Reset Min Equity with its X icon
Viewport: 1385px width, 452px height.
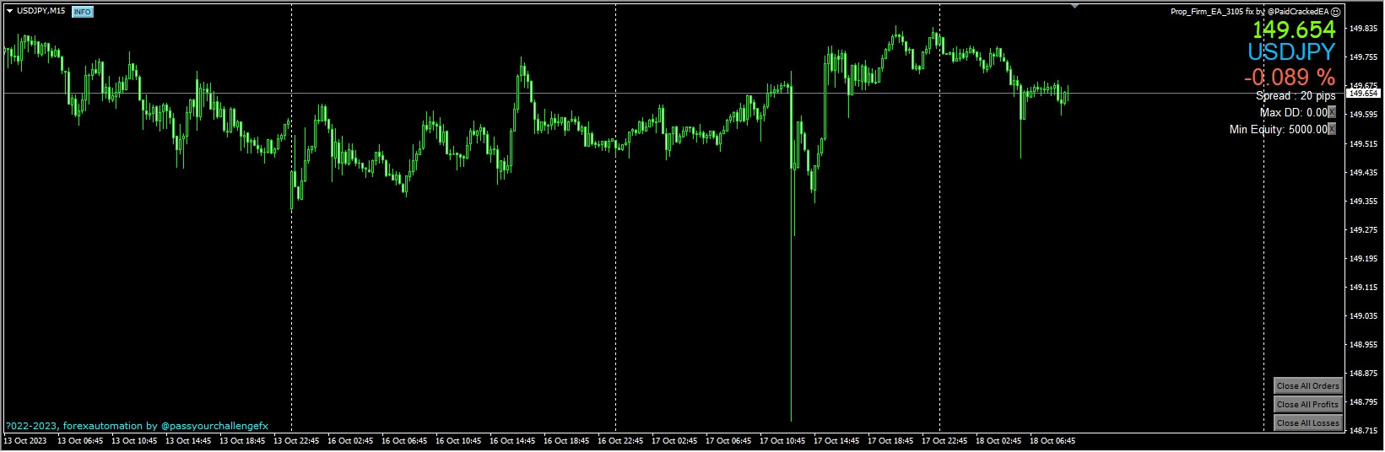1332,129
